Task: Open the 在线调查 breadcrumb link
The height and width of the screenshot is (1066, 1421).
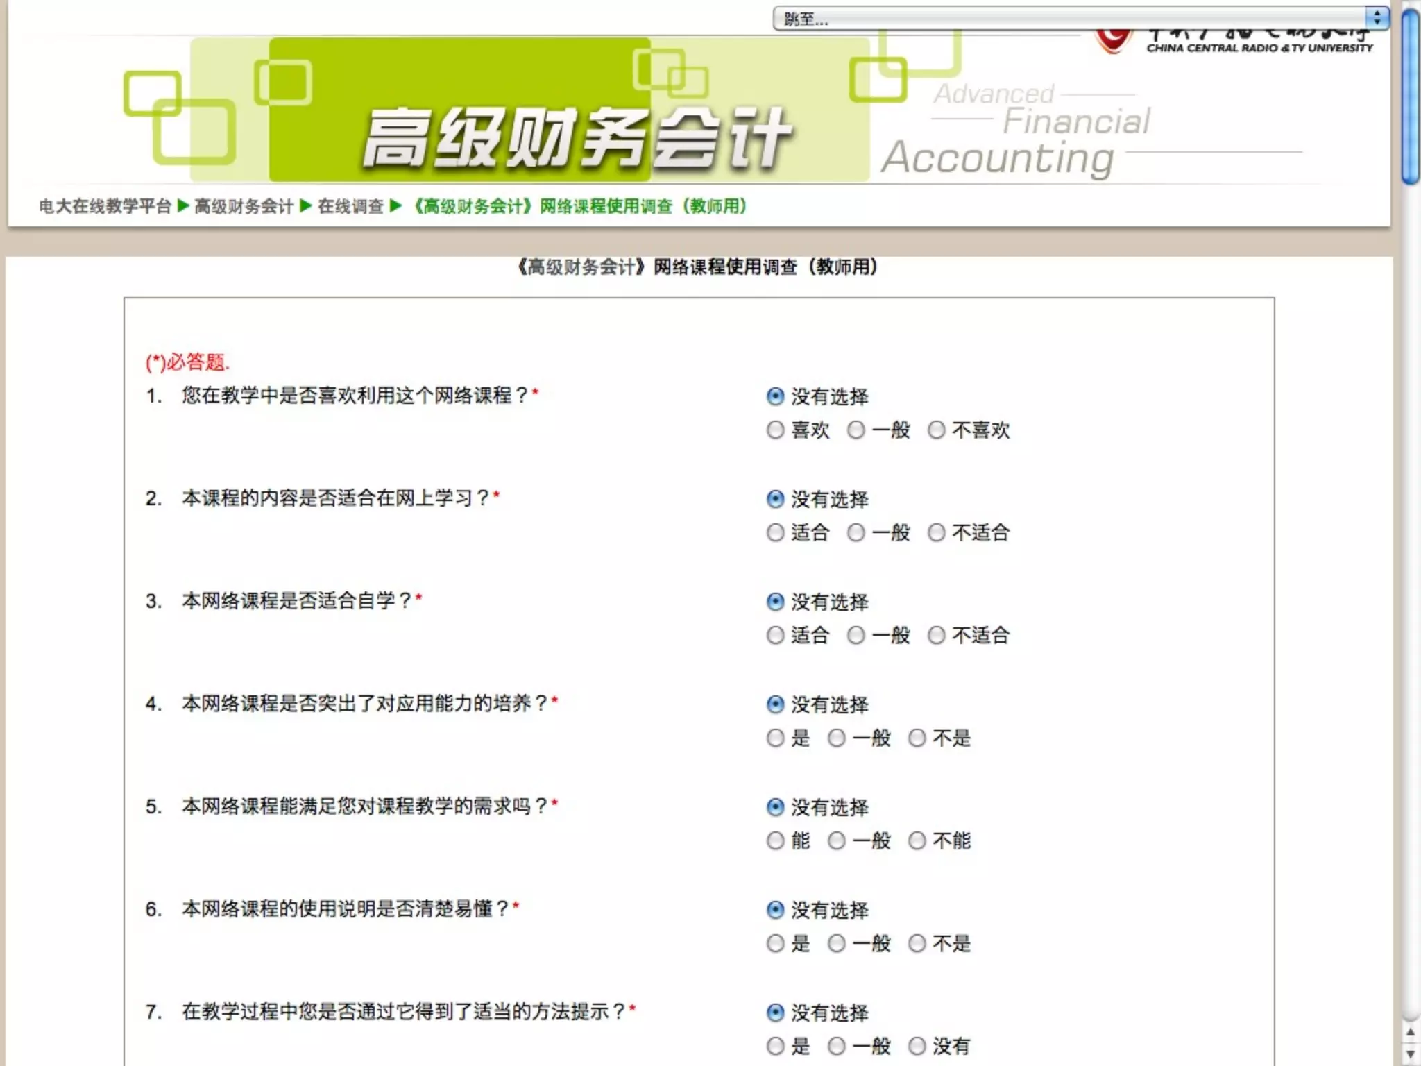Action: coord(350,206)
